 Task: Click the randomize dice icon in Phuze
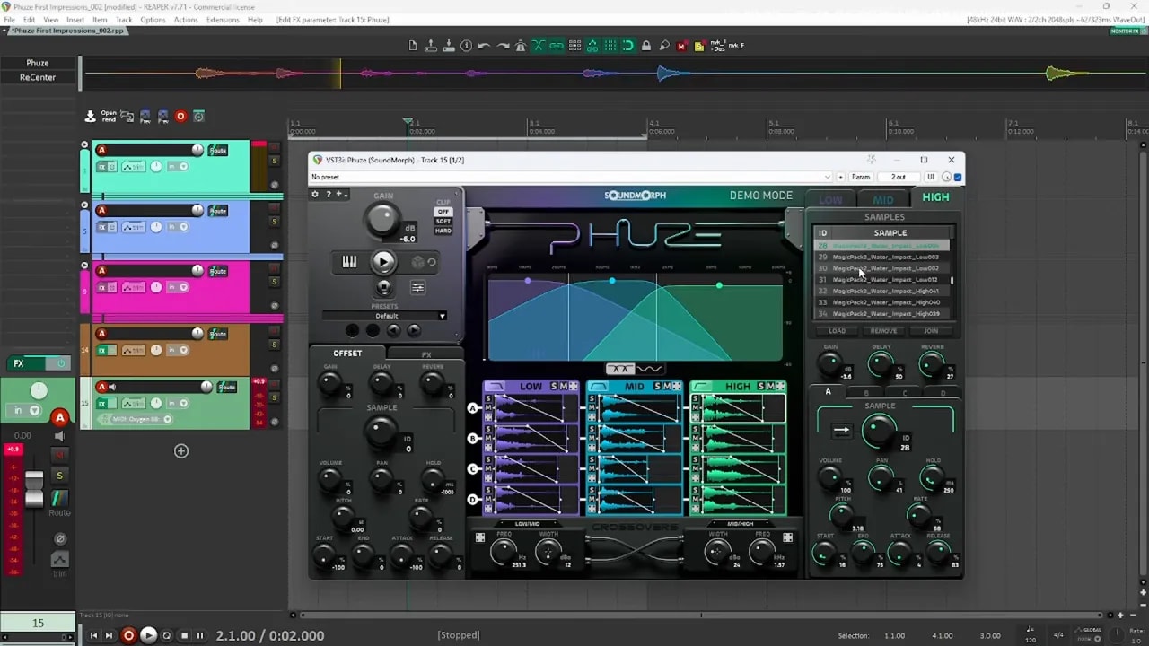click(417, 262)
